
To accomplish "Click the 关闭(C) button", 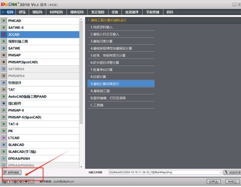I will tap(232, 181).
